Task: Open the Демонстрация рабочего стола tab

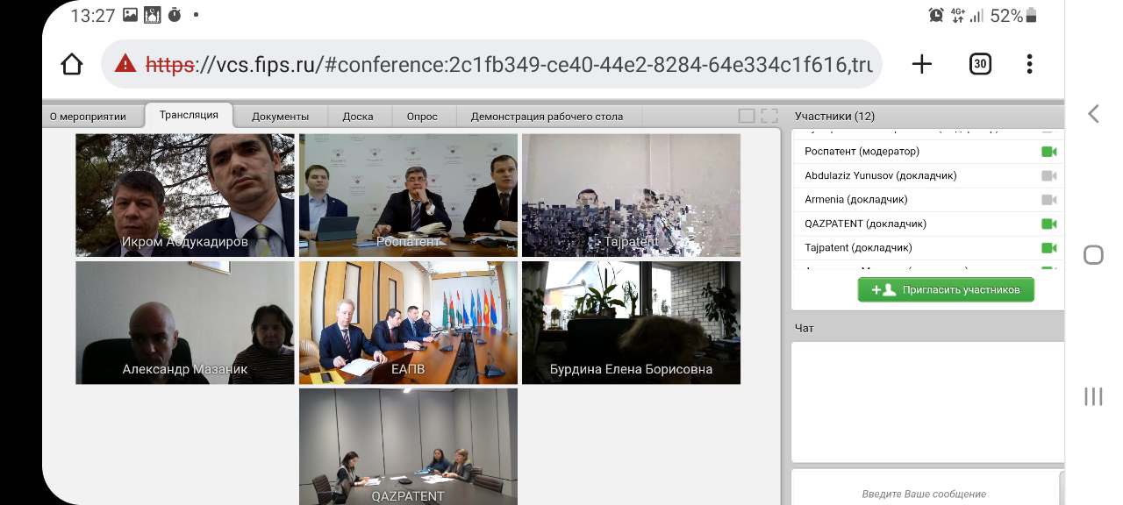Action: click(547, 117)
